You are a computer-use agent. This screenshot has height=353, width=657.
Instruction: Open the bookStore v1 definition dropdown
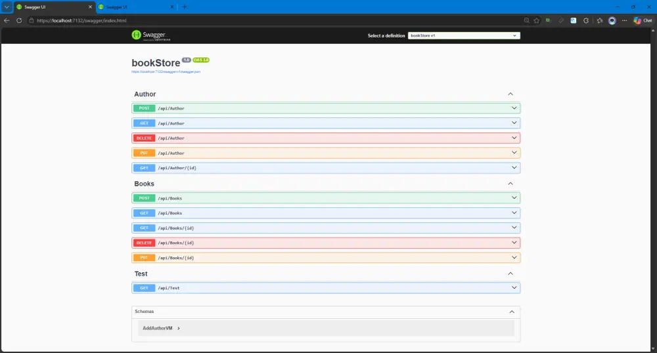pyautogui.click(x=464, y=35)
